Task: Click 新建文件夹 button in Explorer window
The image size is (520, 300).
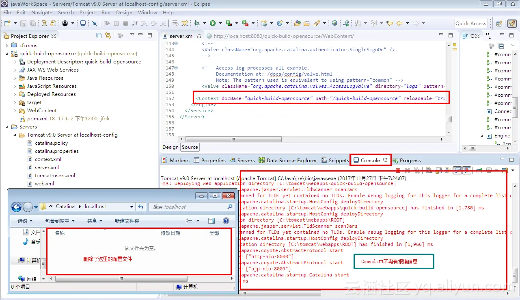Action: (x=127, y=221)
